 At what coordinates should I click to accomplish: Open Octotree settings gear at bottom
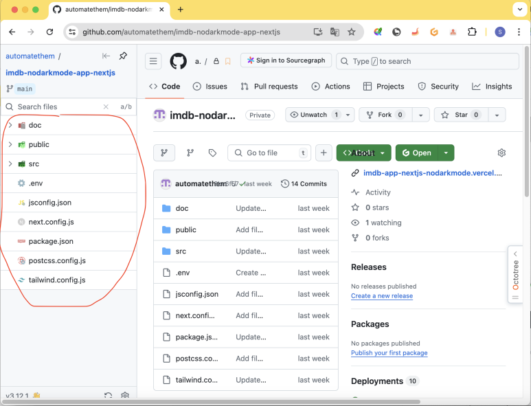(x=125, y=395)
